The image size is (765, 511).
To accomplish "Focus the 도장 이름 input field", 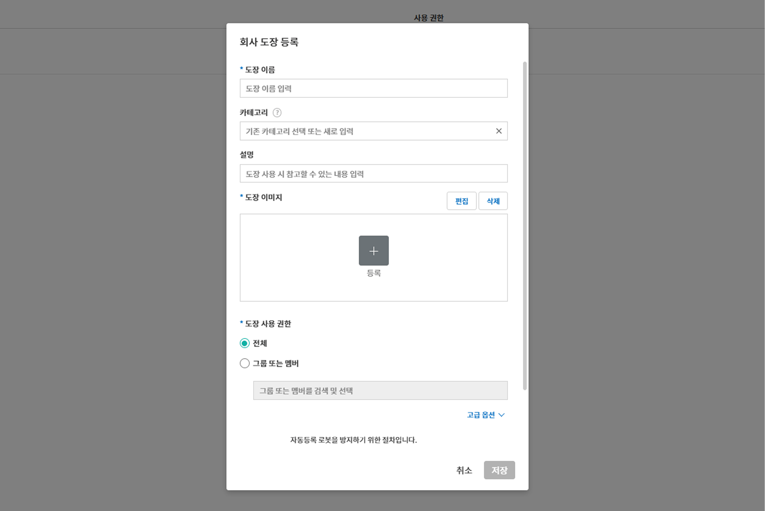I will [x=373, y=88].
